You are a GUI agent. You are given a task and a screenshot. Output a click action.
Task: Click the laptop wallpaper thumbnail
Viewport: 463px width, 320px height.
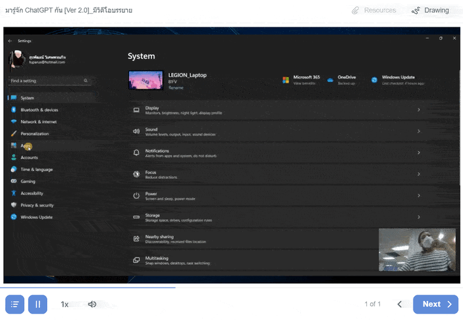pos(146,80)
